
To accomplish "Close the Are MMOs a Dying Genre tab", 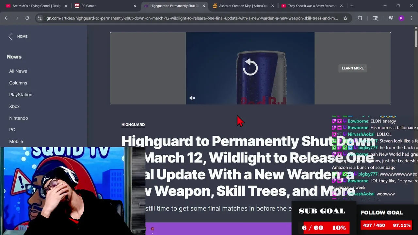I will pos(66,6).
